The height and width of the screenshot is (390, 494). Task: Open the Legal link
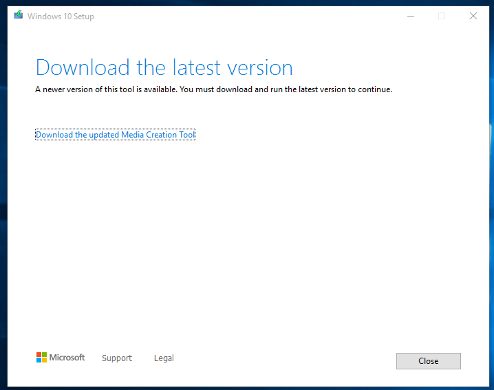164,358
